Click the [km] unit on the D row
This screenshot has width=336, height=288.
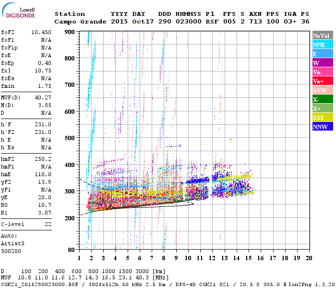159,272
